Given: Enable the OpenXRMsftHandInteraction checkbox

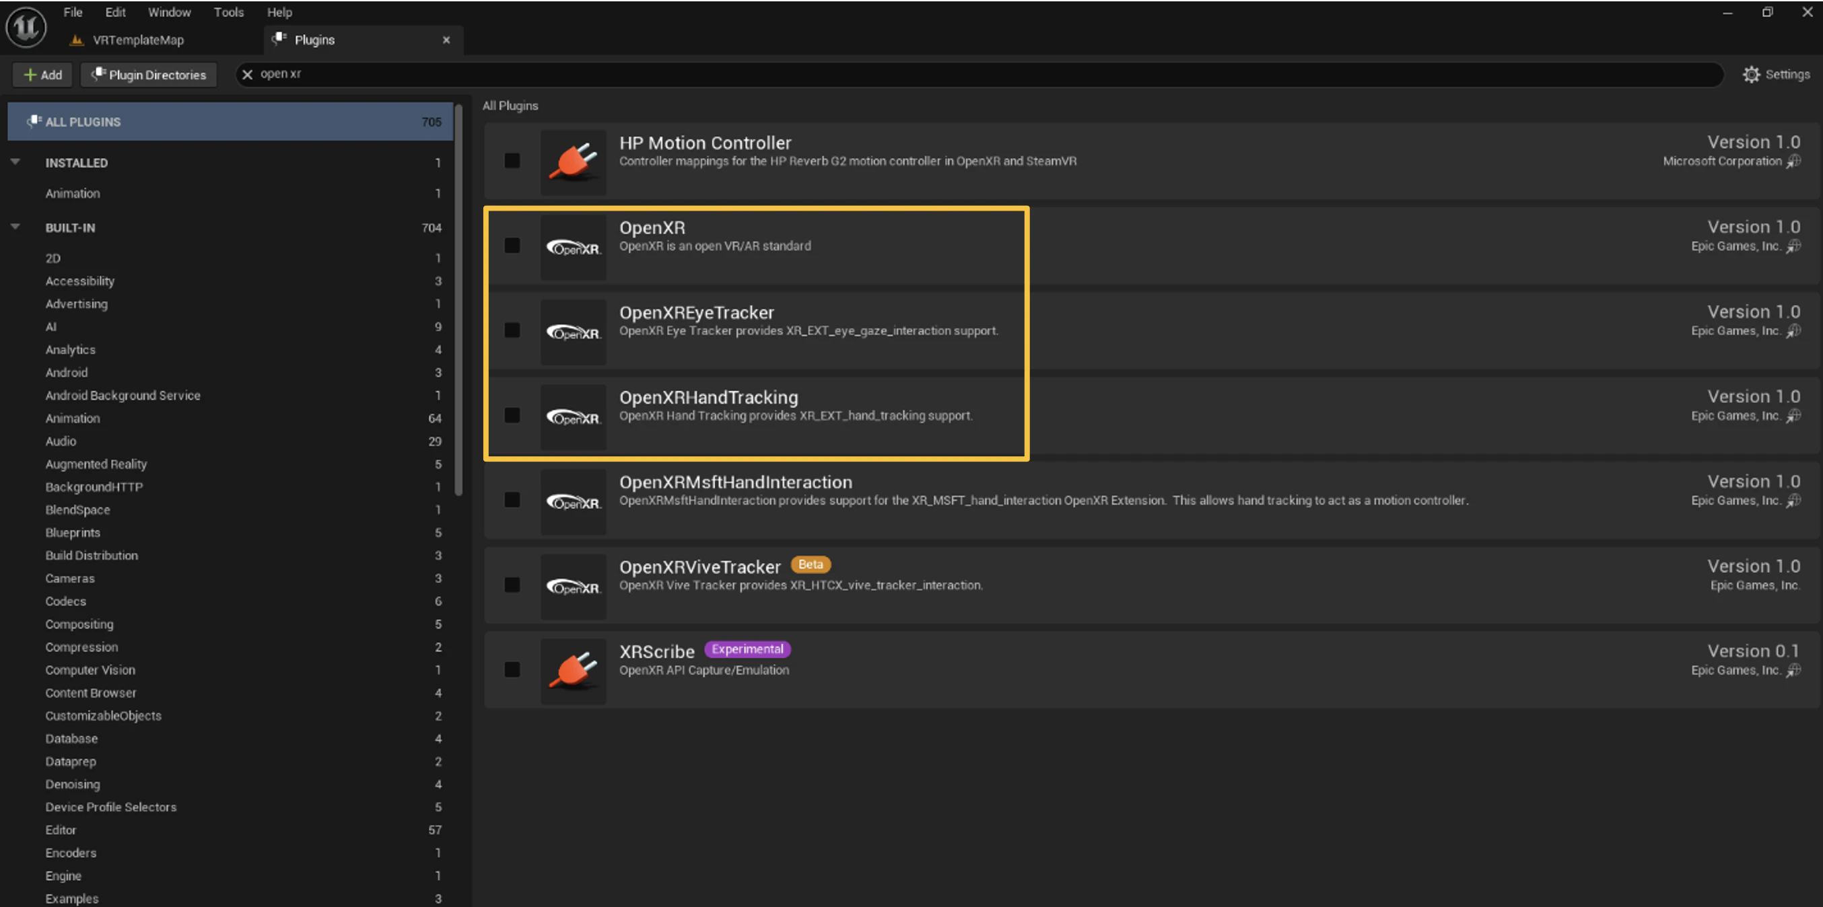Looking at the screenshot, I should (512, 500).
